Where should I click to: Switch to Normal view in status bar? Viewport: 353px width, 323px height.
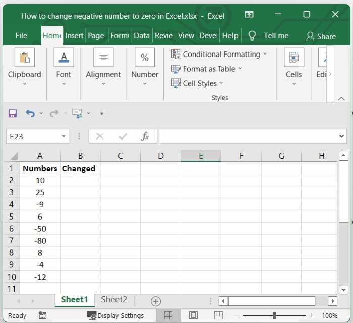(168, 315)
